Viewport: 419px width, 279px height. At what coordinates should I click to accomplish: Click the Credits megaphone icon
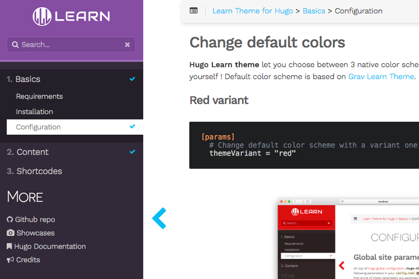pos(10,260)
